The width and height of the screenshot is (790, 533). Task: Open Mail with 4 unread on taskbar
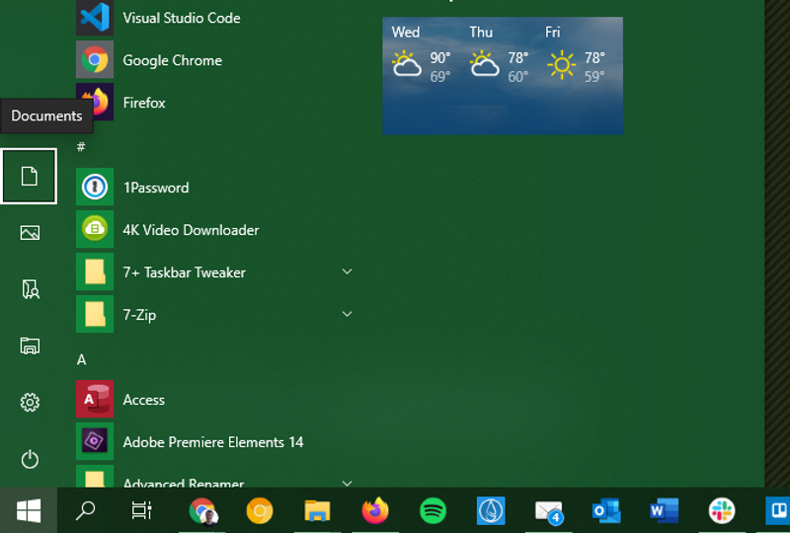(548, 510)
